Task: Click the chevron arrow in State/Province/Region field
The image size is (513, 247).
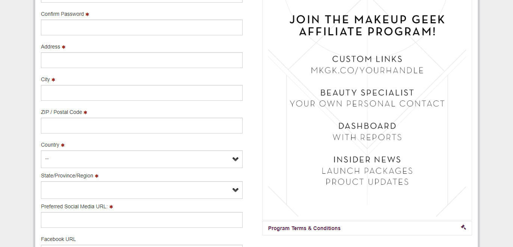Action: (235, 190)
